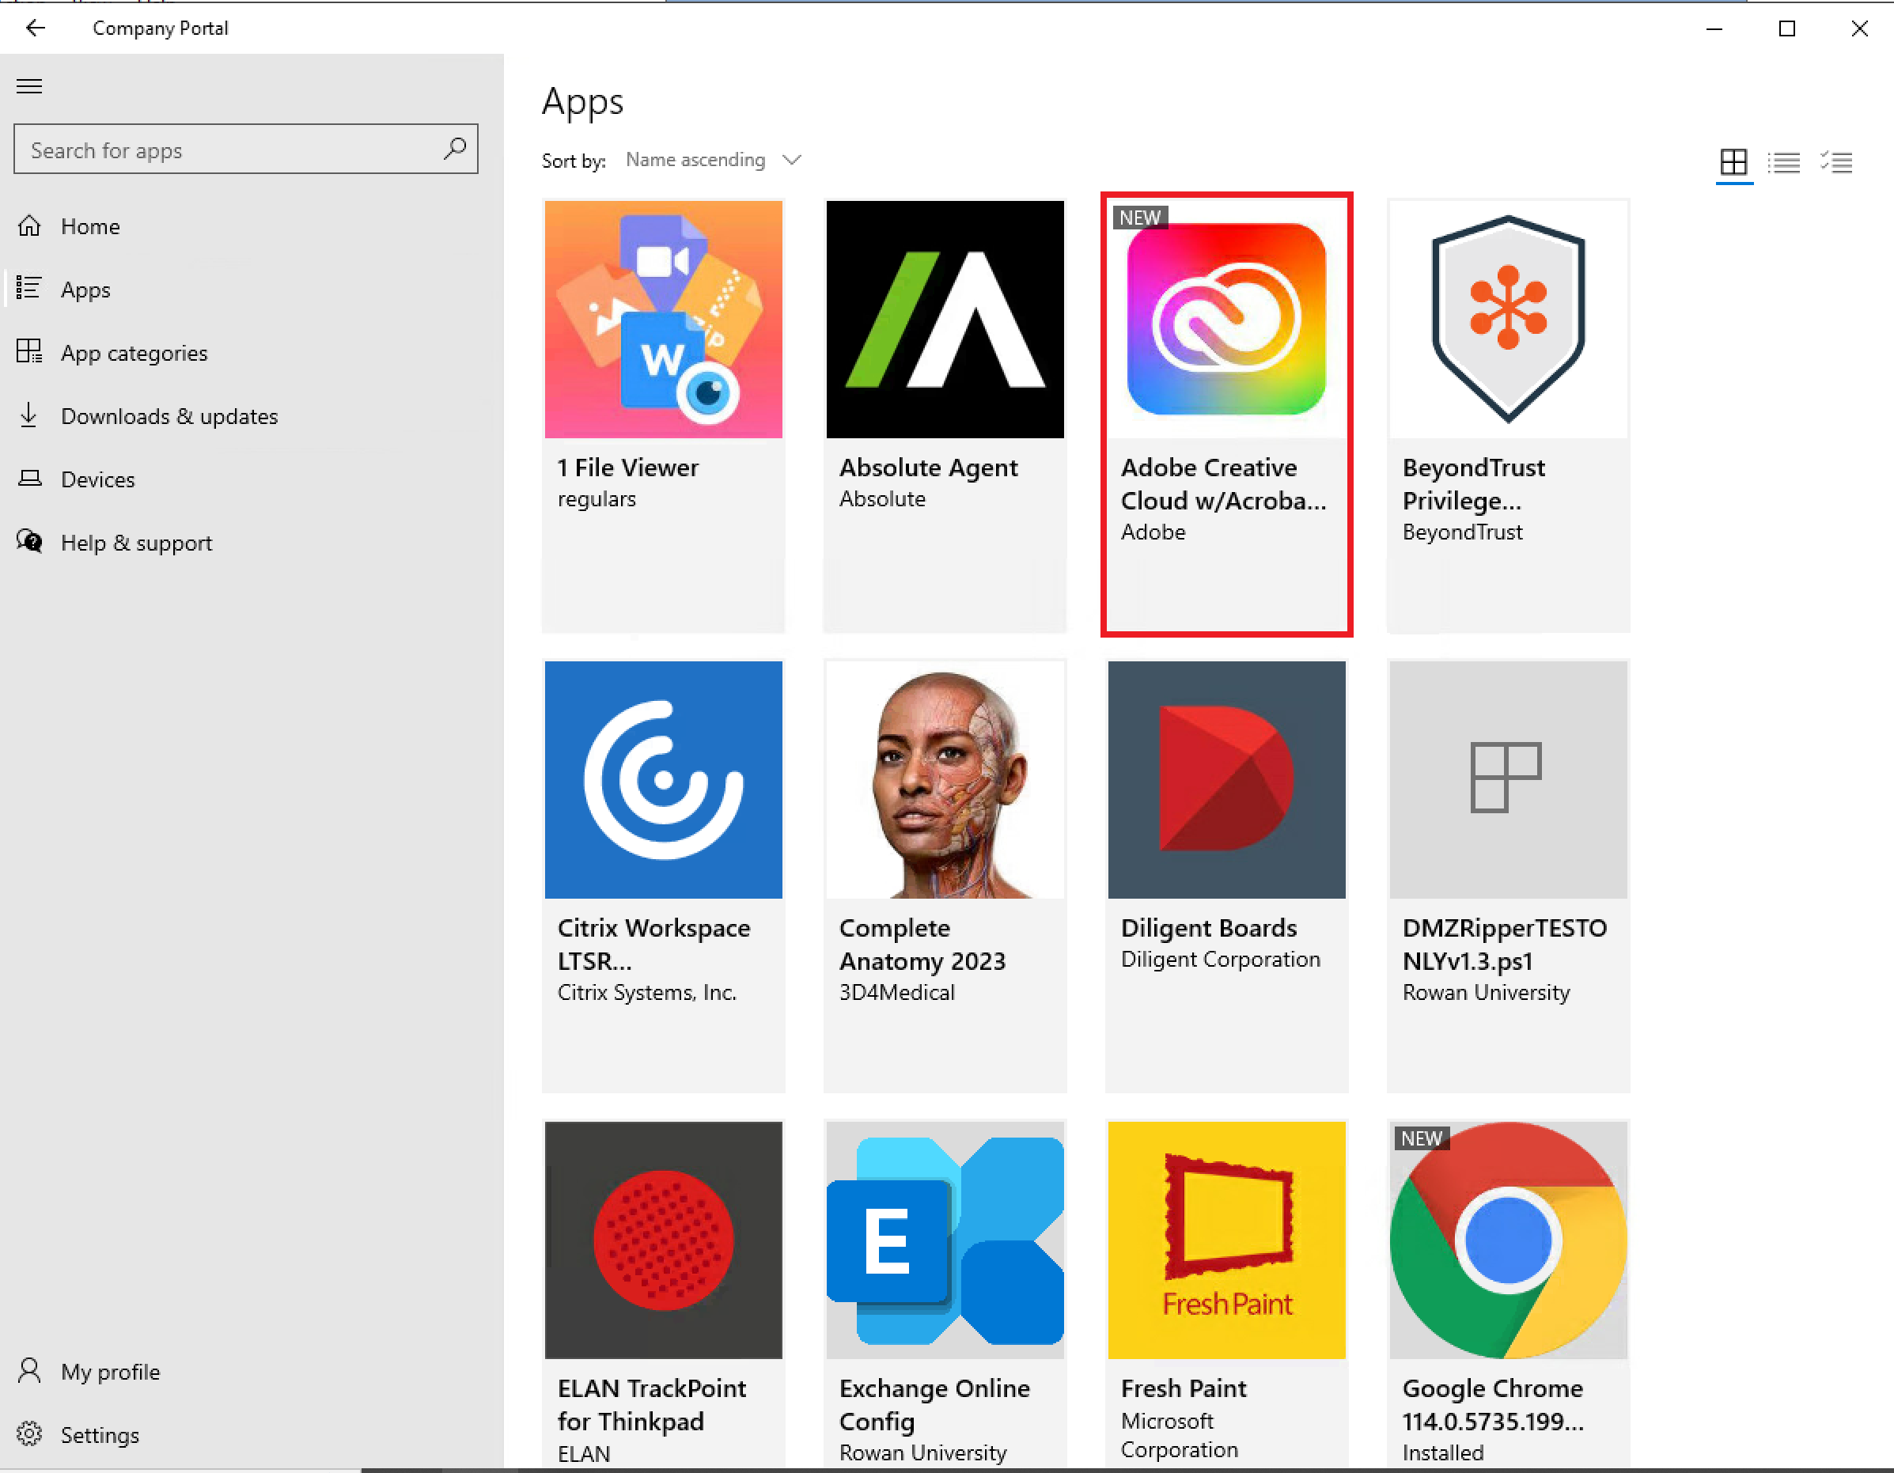Viewport: 1894px width, 1473px height.
Task: Switch to detailed checklist view
Action: 1836,161
